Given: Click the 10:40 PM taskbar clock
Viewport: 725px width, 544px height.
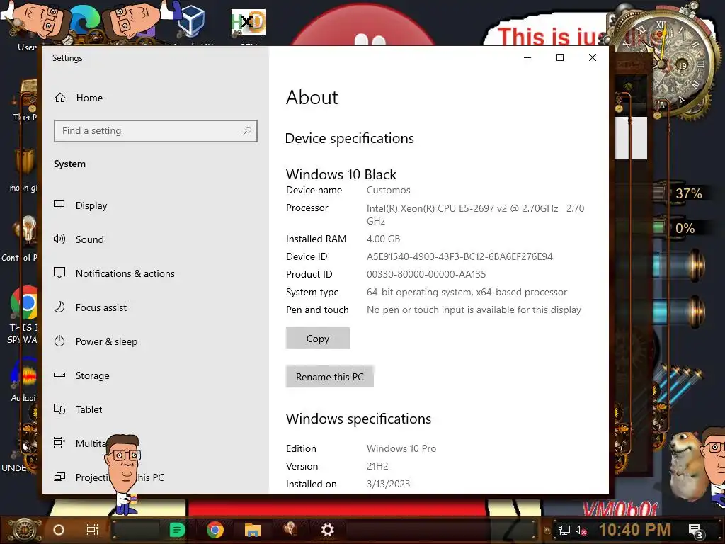Looking at the screenshot, I should (635, 530).
